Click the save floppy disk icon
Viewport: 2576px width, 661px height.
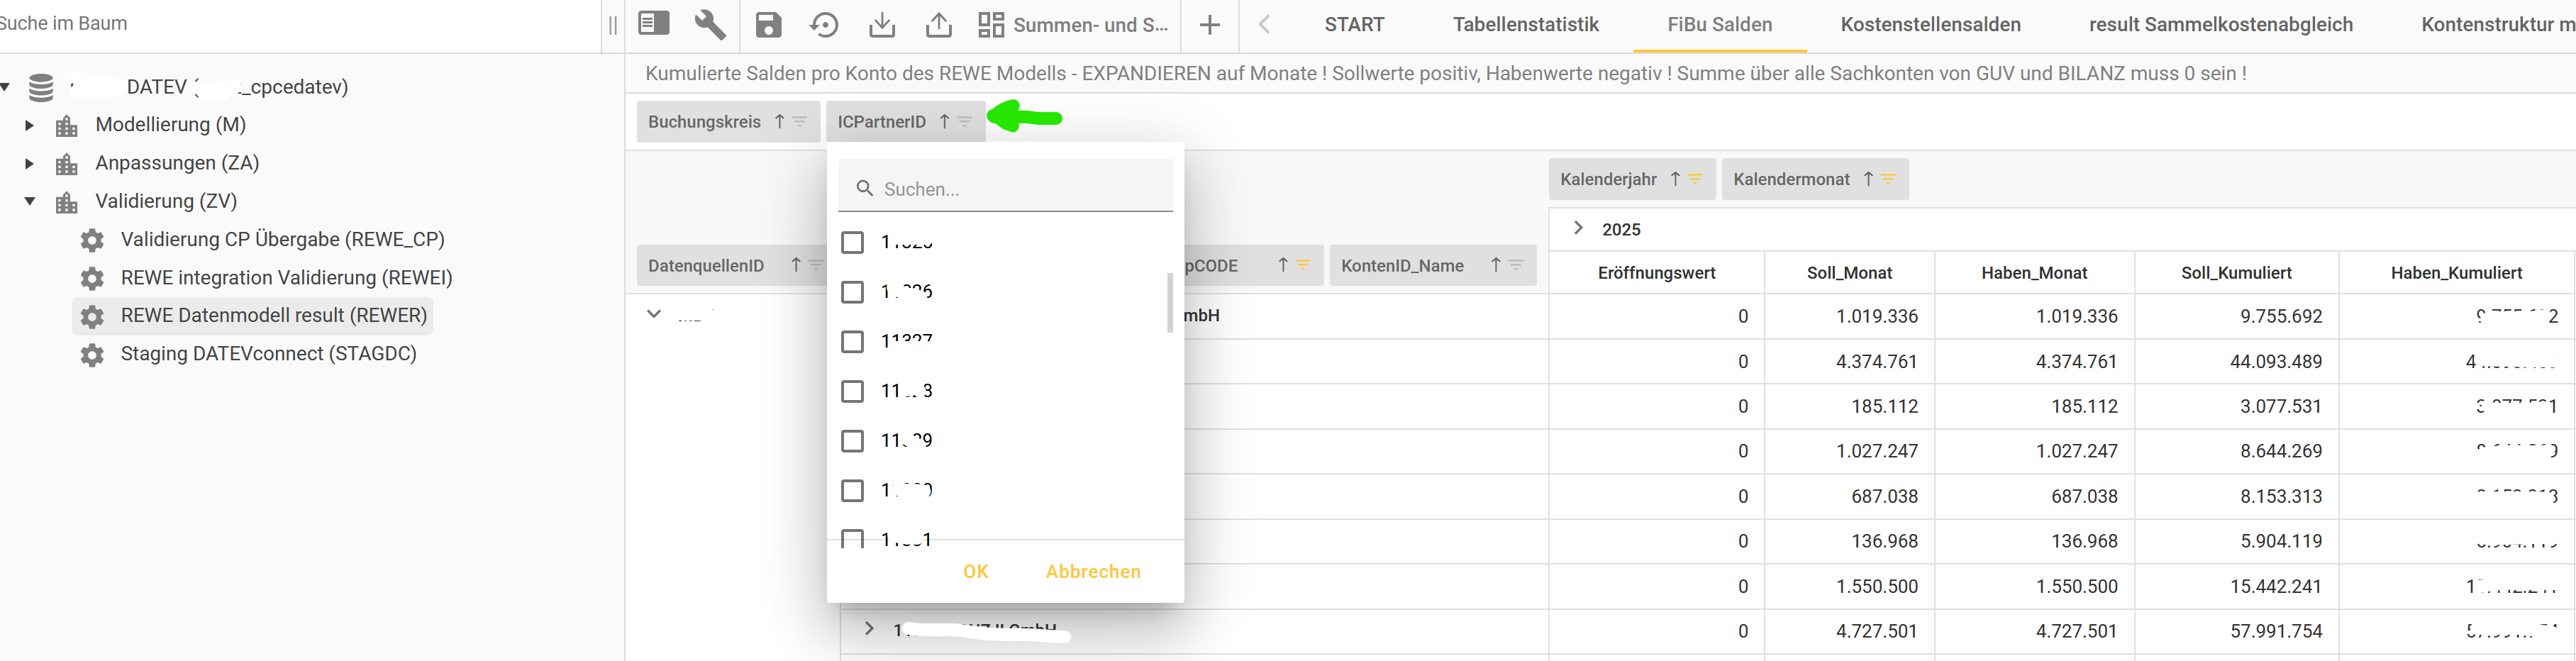768,24
